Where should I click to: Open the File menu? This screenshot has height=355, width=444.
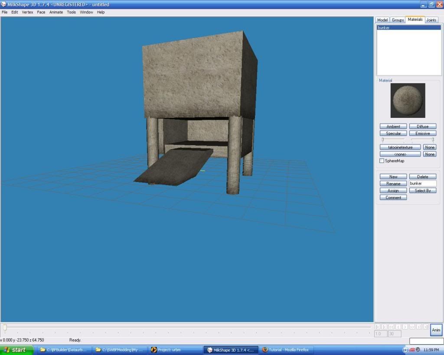[x=4, y=12]
